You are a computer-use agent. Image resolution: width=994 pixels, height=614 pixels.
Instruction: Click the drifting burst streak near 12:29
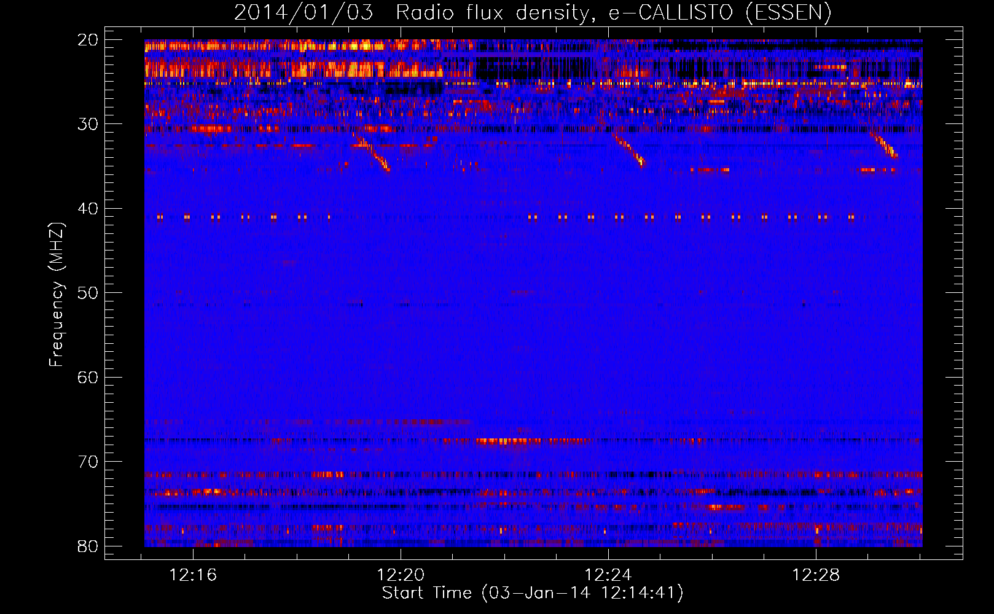[x=884, y=144]
